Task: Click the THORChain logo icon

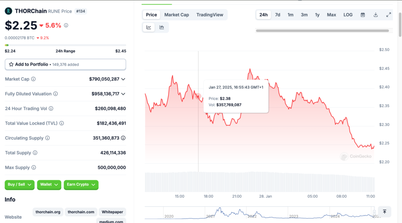Action: pos(9,11)
